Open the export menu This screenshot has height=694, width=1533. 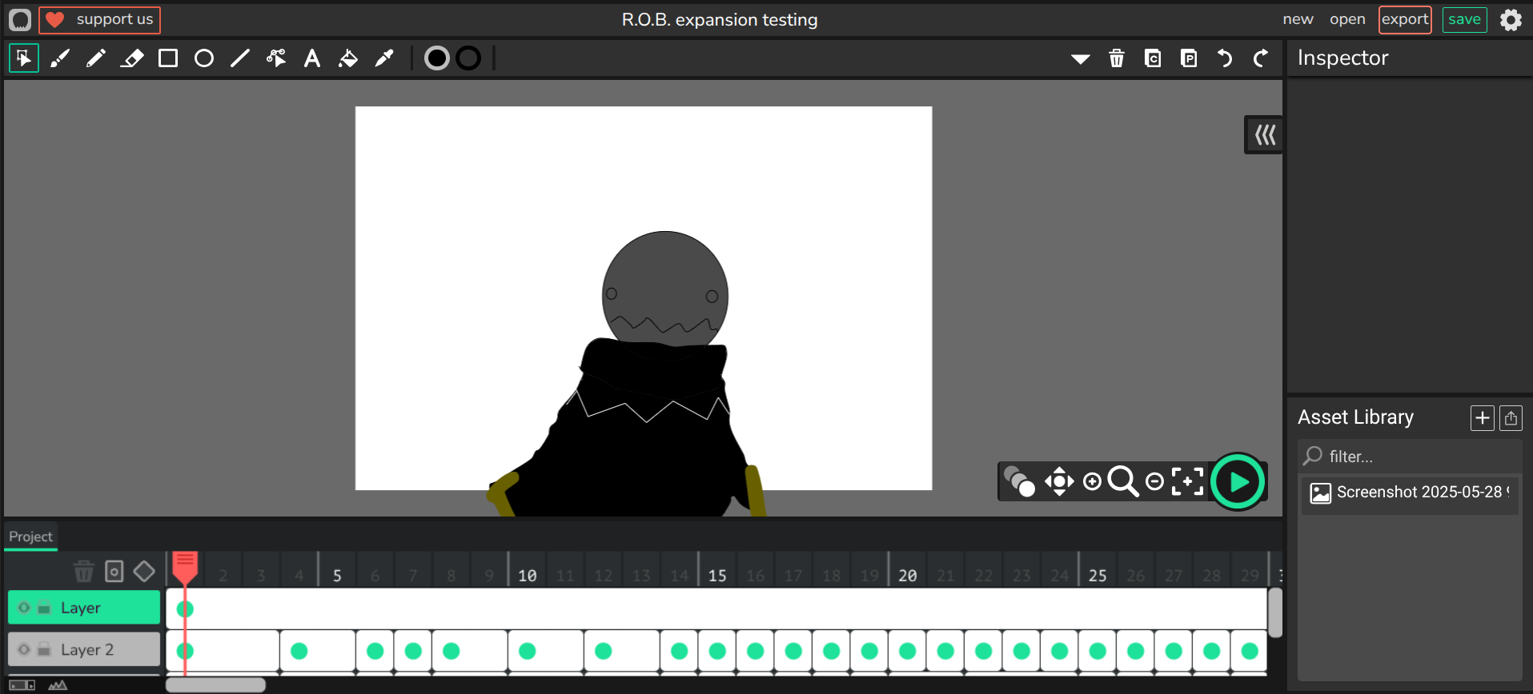pyautogui.click(x=1404, y=19)
